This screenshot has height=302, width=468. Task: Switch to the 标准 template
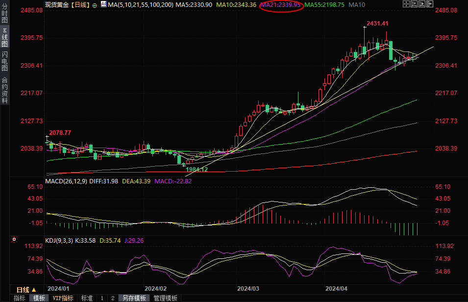point(87,298)
